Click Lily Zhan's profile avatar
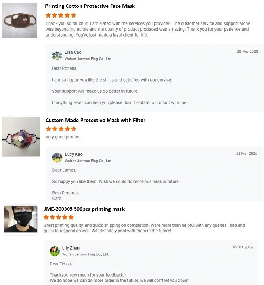 (x=55, y=251)
